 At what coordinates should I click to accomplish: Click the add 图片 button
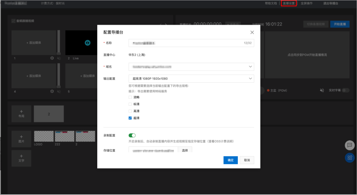(21, 139)
